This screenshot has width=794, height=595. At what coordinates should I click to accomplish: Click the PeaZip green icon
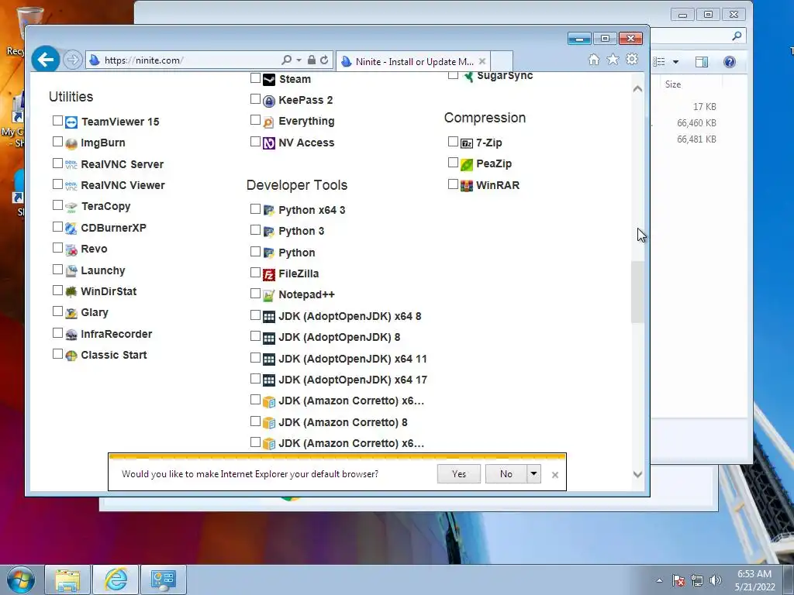coord(466,164)
